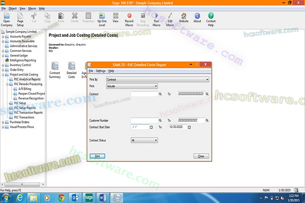Open calendar for Contract Start Date from
Image resolution: width=305 pixels, height=203 pixels.
[x=151, y=127]
